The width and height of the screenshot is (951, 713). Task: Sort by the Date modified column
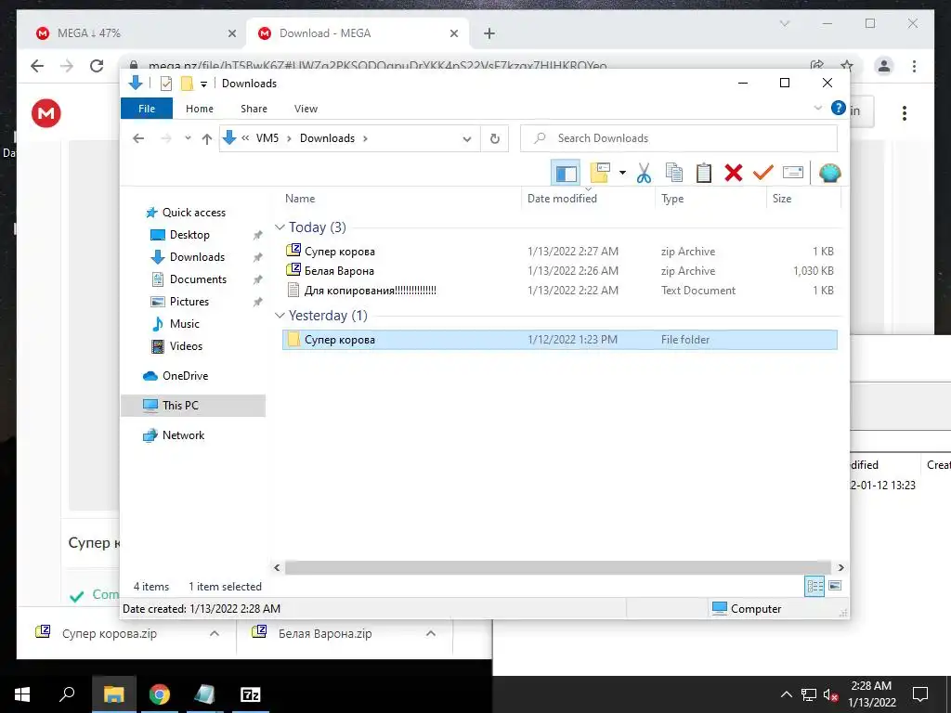pyautogui.click(x=562, y=199)
